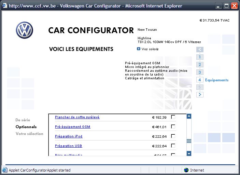Select step 4 Equipements box
Viewport: 240px width, 175px height.
[x=200, y=80]
